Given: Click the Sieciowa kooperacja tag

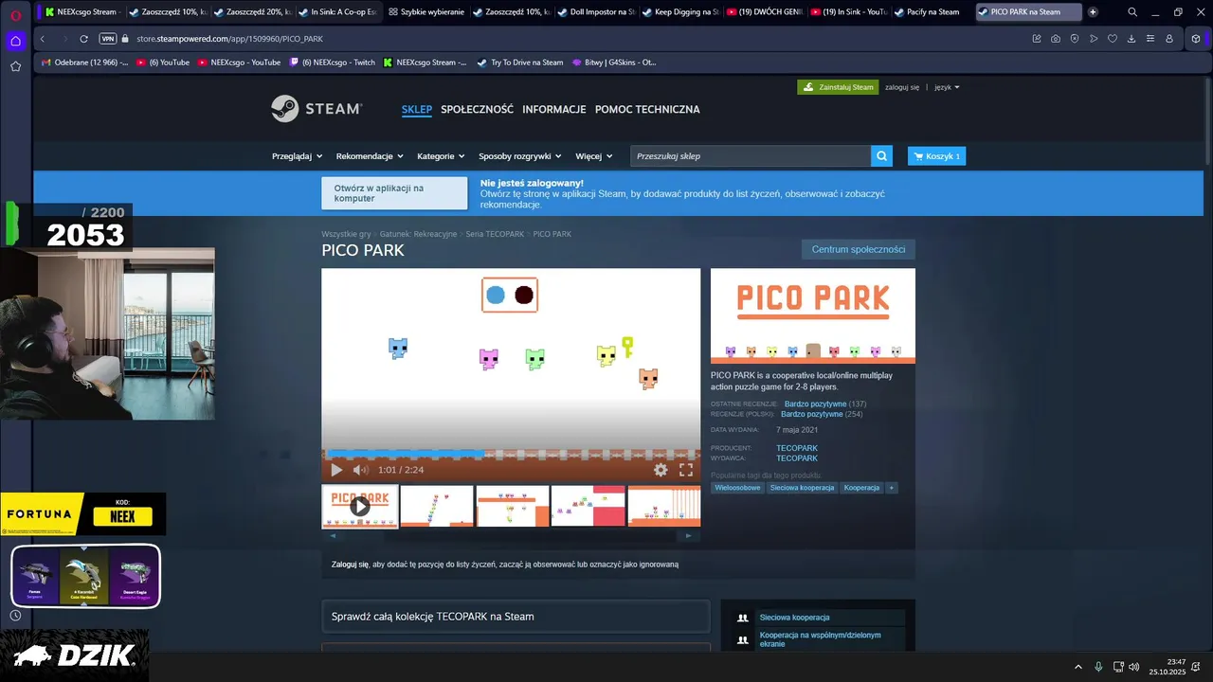Looking at the screenshot, I should click(x=802, y=488).
